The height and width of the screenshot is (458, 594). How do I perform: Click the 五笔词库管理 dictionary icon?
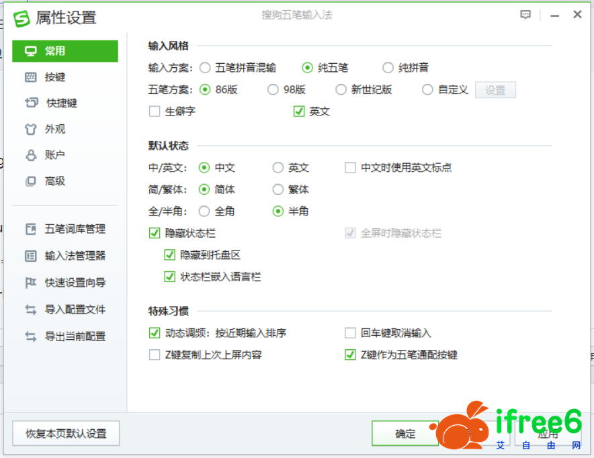pyautogui.click(x=31, y=229)
